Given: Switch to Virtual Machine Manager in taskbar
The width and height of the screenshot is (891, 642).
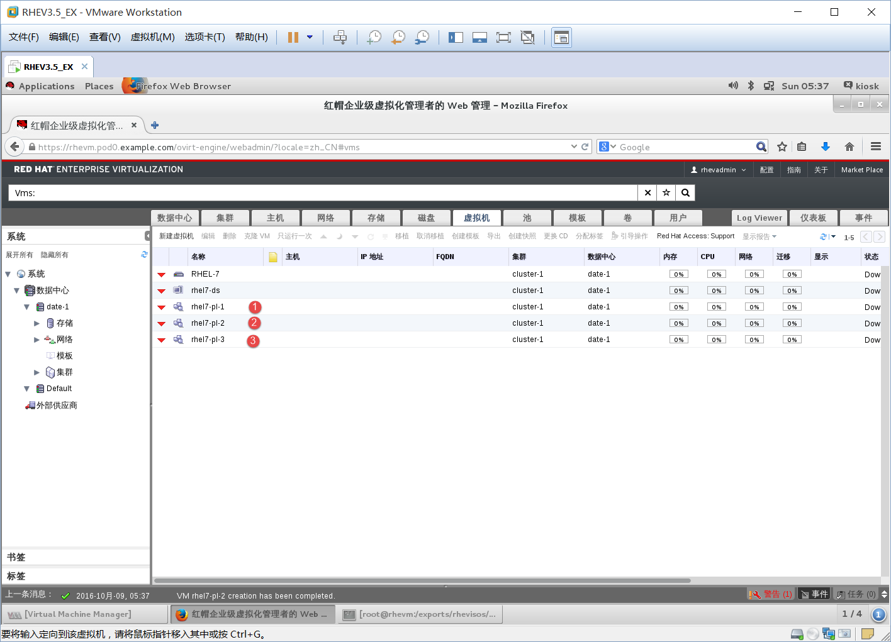Looking at the screenshot, I should pos(85,614).
